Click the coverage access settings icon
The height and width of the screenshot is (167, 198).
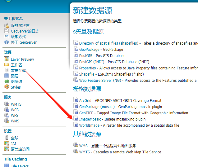[7, 149]
